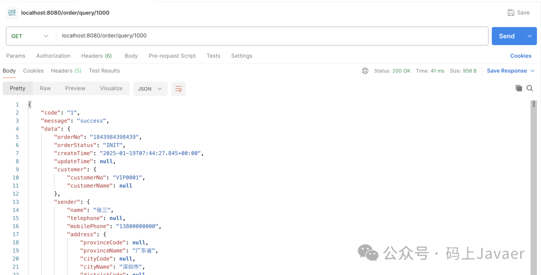Copy response body with copy icon
541x275 pixels.
pos(518,88)
